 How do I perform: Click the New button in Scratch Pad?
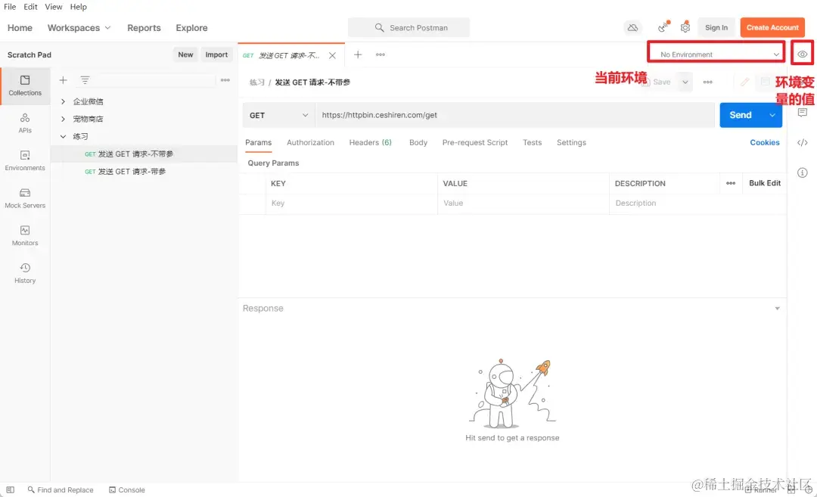click(185, 54)
